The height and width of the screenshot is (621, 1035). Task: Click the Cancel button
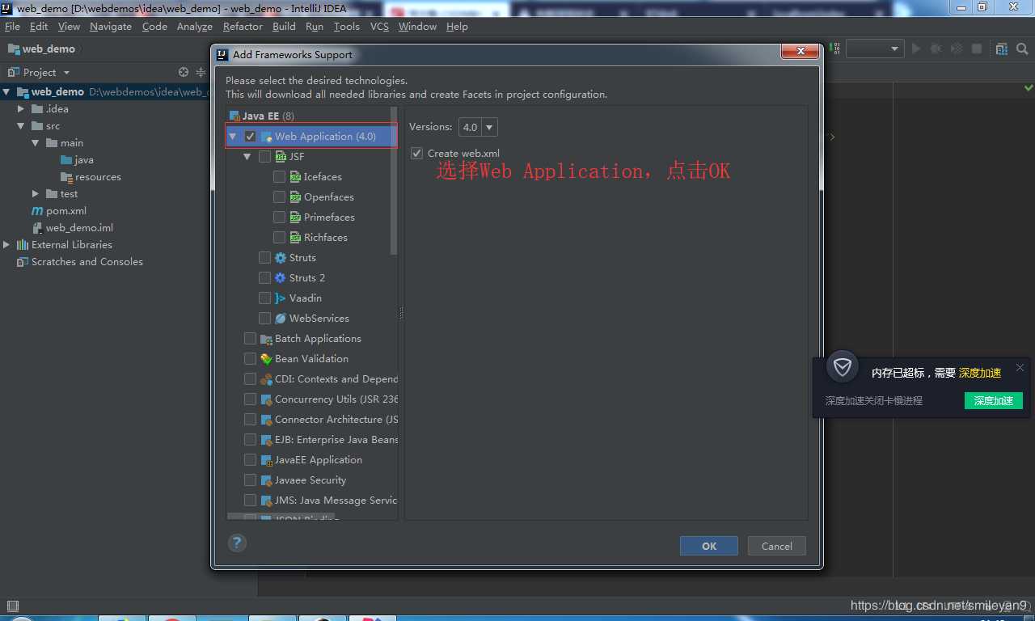click(x=777, y=546)
